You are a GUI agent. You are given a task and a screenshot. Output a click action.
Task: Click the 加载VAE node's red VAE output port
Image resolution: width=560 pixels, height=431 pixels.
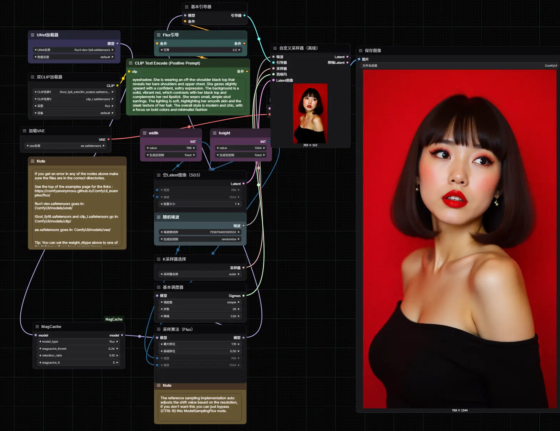108,139
